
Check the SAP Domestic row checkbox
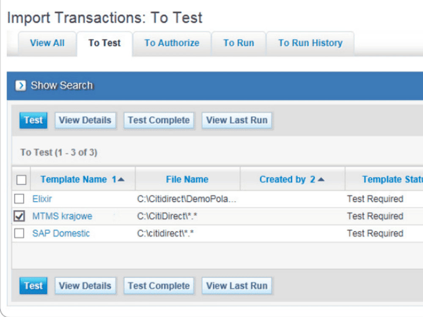19,233
